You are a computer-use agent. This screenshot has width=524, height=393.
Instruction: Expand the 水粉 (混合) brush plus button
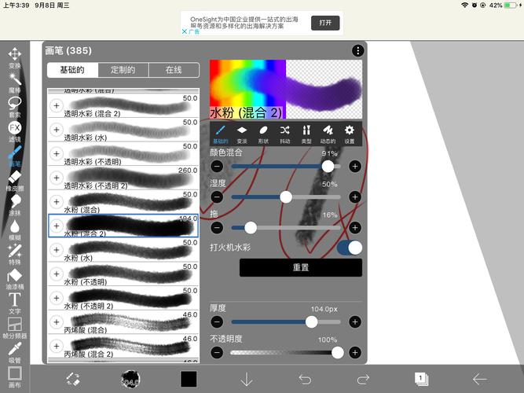[57, 202]
